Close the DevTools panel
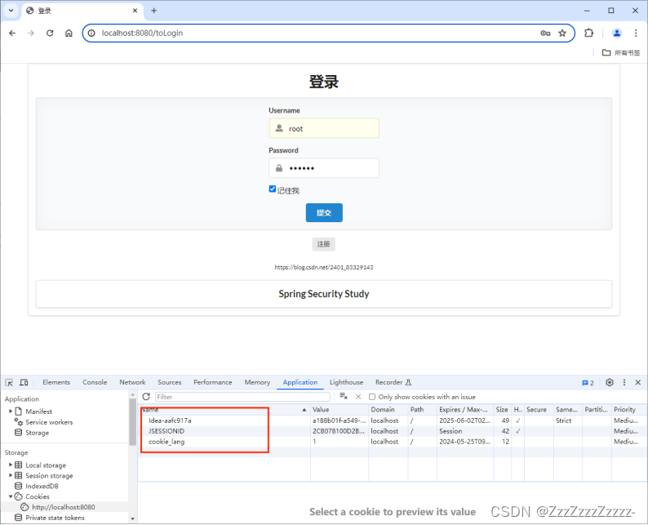Screen dimensions: 648x525 [637, 382]
